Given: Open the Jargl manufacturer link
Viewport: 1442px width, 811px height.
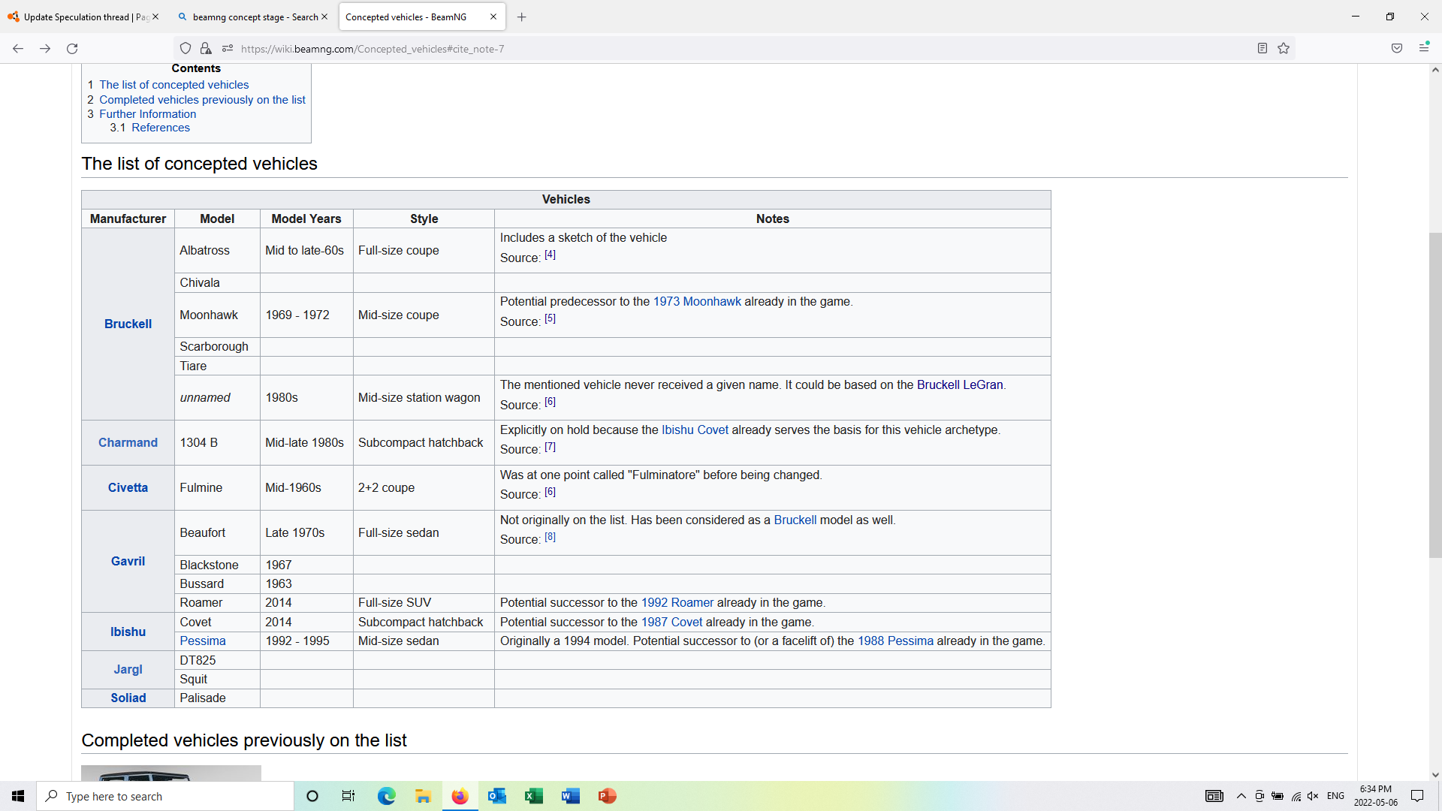Looking at the screenshot, I should click(128, 669).
